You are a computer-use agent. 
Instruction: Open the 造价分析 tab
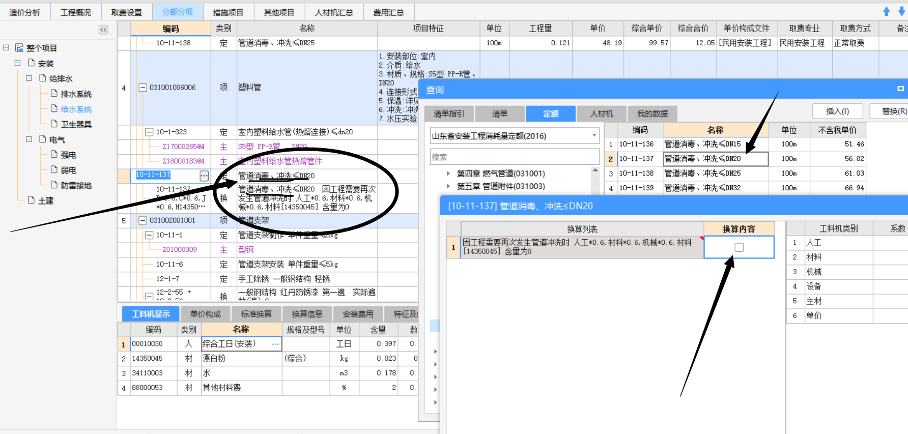point(24,12)
